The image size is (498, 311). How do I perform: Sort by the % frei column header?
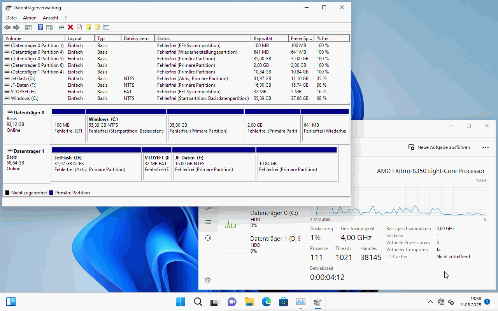pyautogui.click(x=332, y=38)
